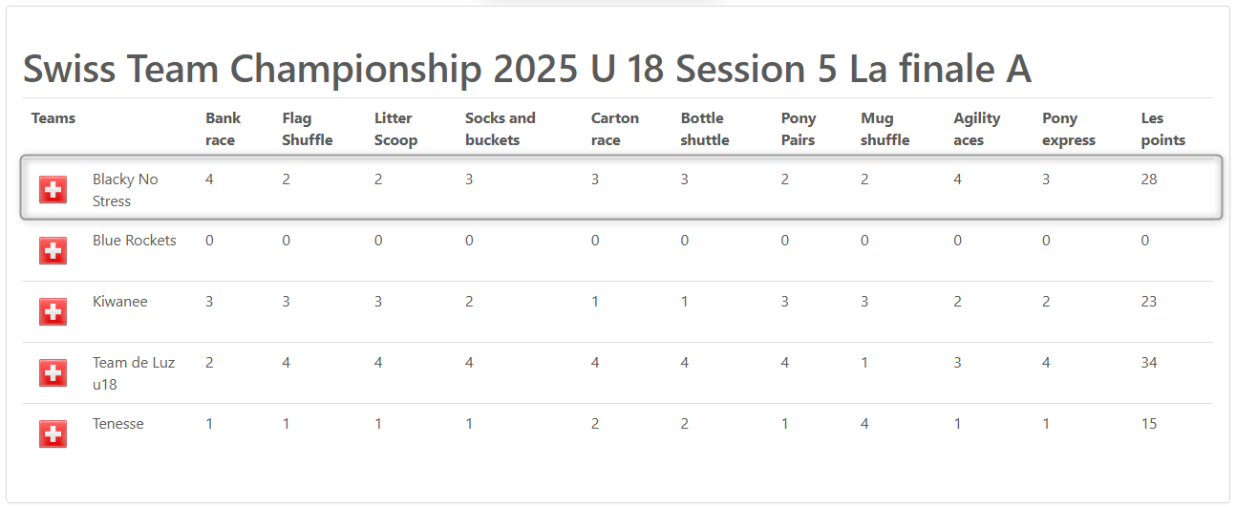This screenshot has width=1236, height=507.
Task: Click the Swiss flag icon beside Tenesse
Action: [x=53, y=434]
